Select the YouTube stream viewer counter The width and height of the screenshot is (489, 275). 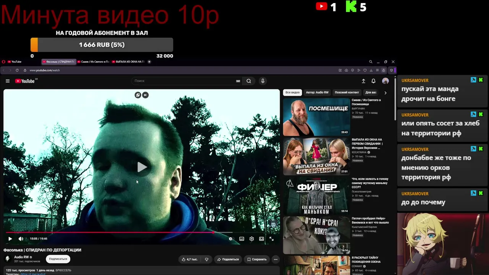click(326, 7)
